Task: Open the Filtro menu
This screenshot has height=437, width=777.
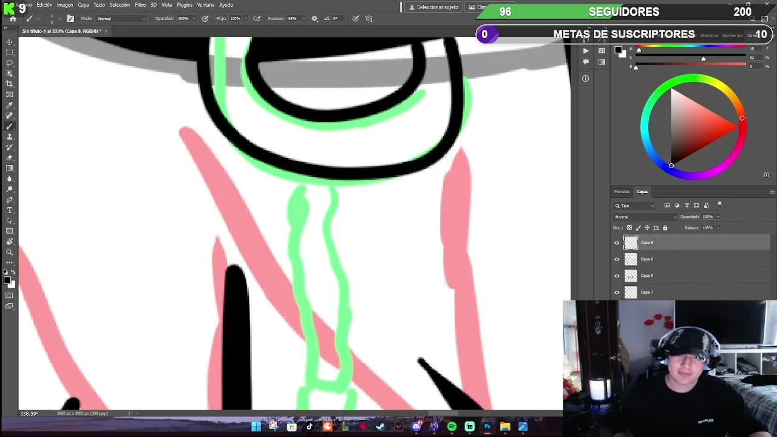Action: (x=140, y=5)
